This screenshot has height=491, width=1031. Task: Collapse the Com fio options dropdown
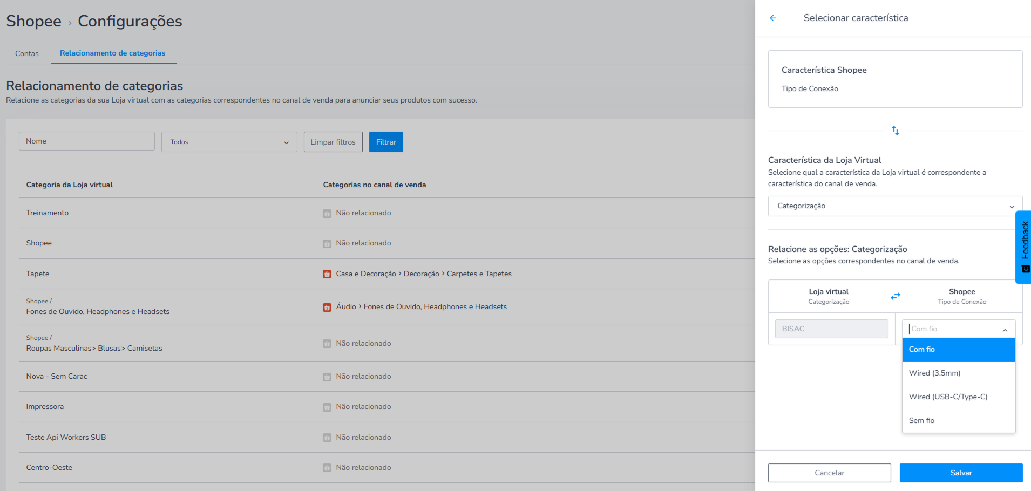(x=1005, y=330)
